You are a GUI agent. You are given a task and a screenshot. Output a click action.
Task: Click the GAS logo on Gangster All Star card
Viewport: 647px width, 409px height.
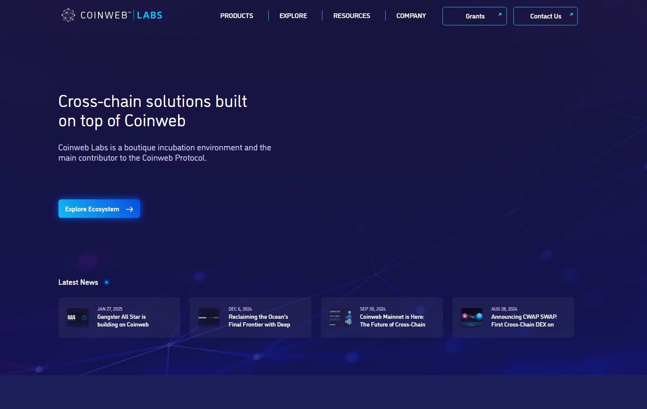click(78, 317)
